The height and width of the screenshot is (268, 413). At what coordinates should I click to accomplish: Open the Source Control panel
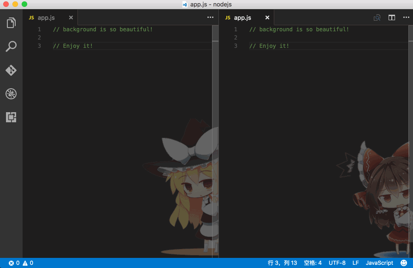pyautogui.click(x=11, y=70)
